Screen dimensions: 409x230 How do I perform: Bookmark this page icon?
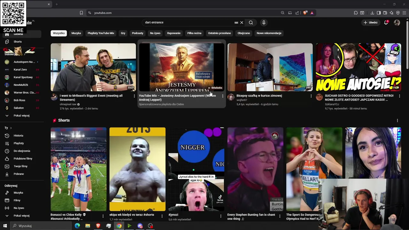coord(81,13)
